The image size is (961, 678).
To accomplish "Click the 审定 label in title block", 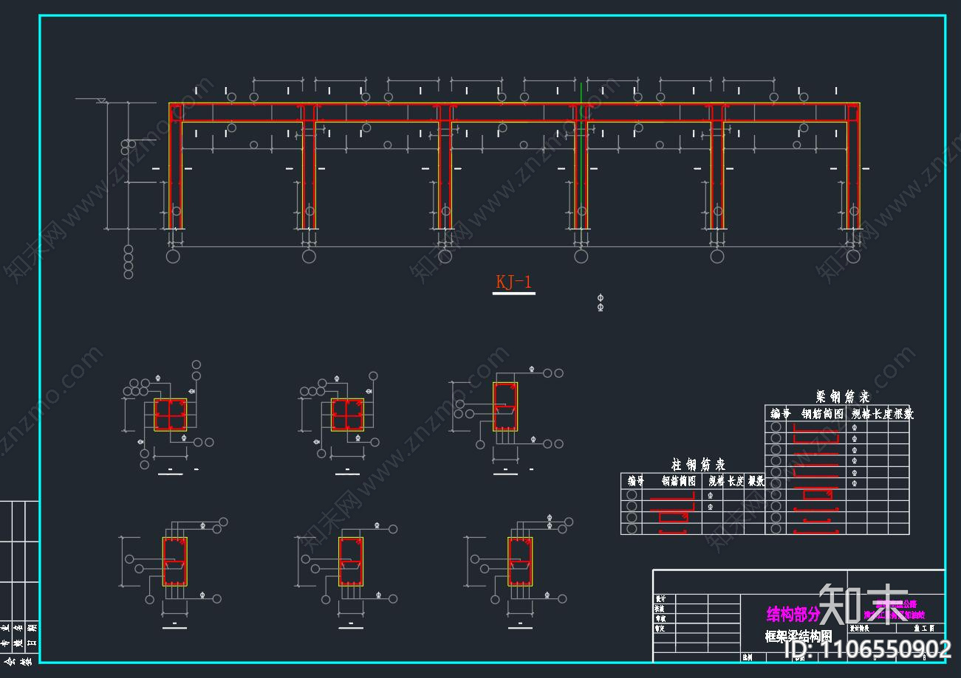I will tap(660, 629).
